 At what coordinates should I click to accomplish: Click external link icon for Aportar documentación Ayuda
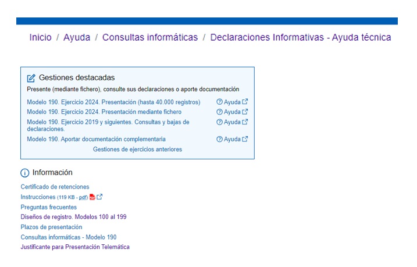pos(245,139)
